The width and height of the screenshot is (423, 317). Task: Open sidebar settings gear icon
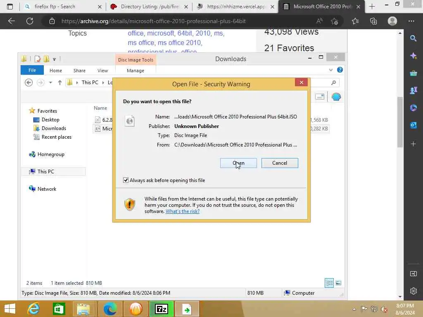pyautogui.click(x=413, y=291)
